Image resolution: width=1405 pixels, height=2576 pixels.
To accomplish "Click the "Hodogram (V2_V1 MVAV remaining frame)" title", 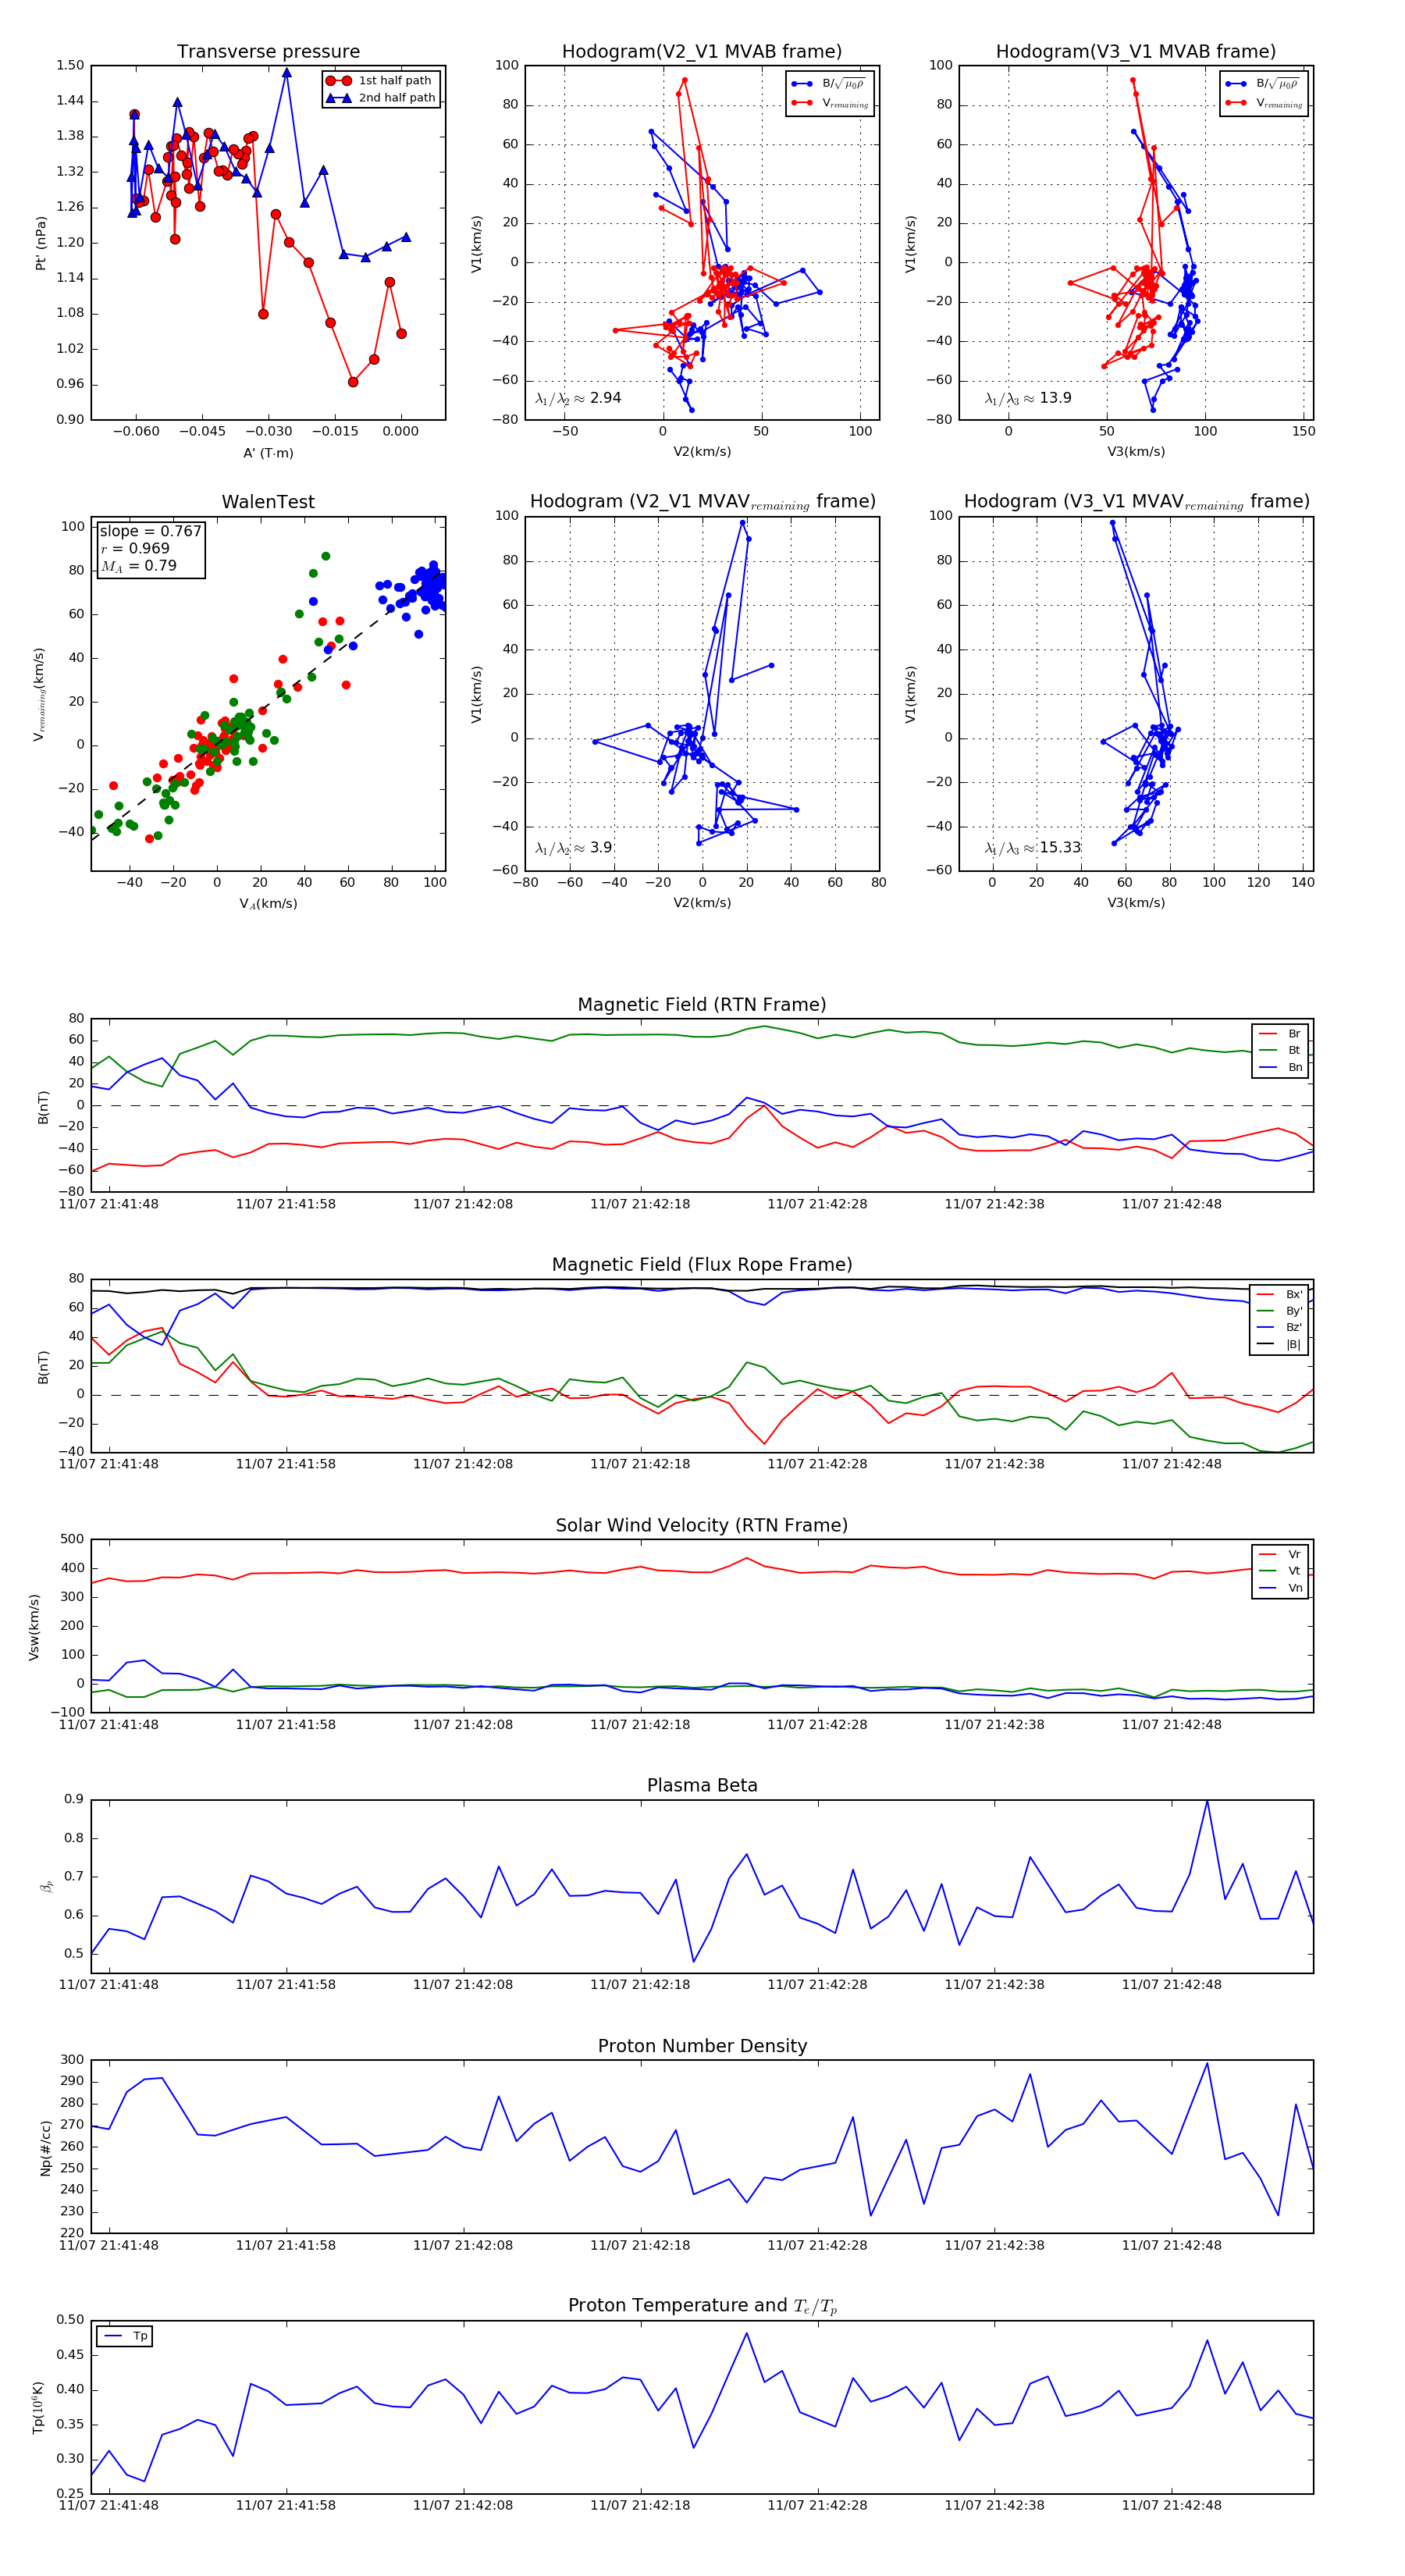I will click(702, 502).
